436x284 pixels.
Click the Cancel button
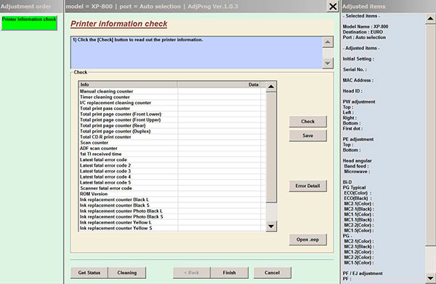click(x=272, y=272)
